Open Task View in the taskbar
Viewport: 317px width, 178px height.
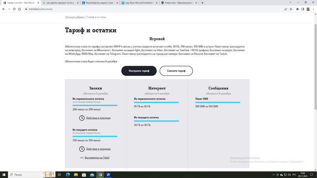coord(59,174)
